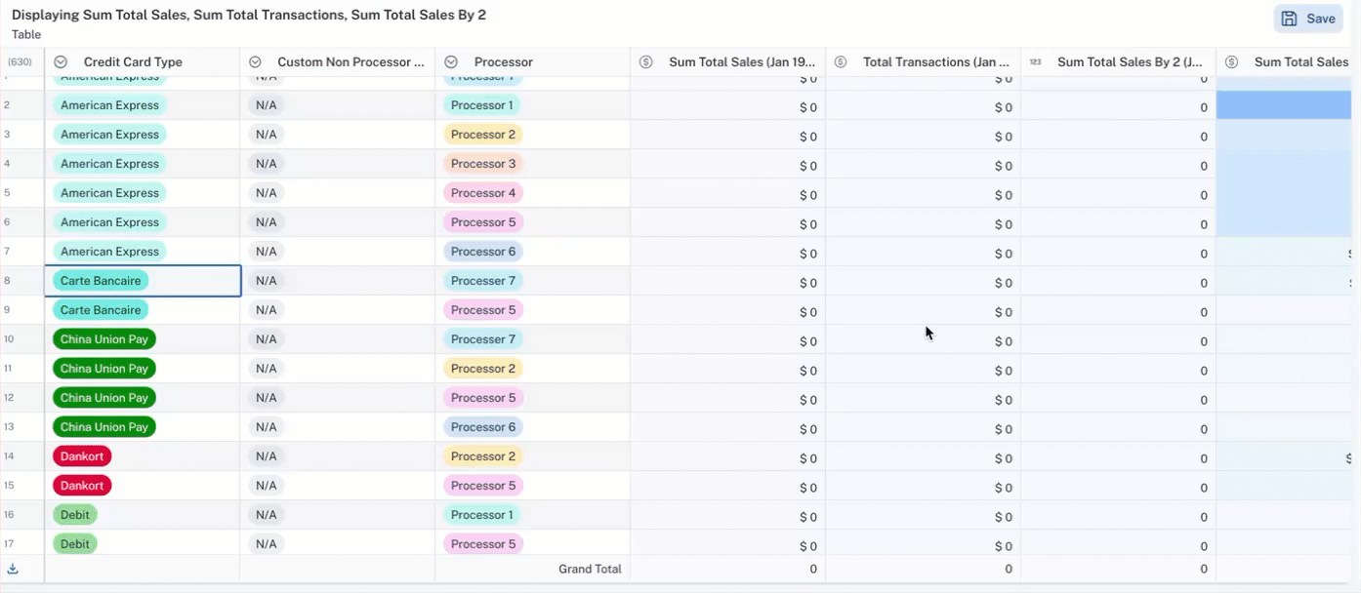The height and width of the screenshot is (593, 1361).
Task: Select Carte Bancaire tag in row 9
Action: coord(101,310)
